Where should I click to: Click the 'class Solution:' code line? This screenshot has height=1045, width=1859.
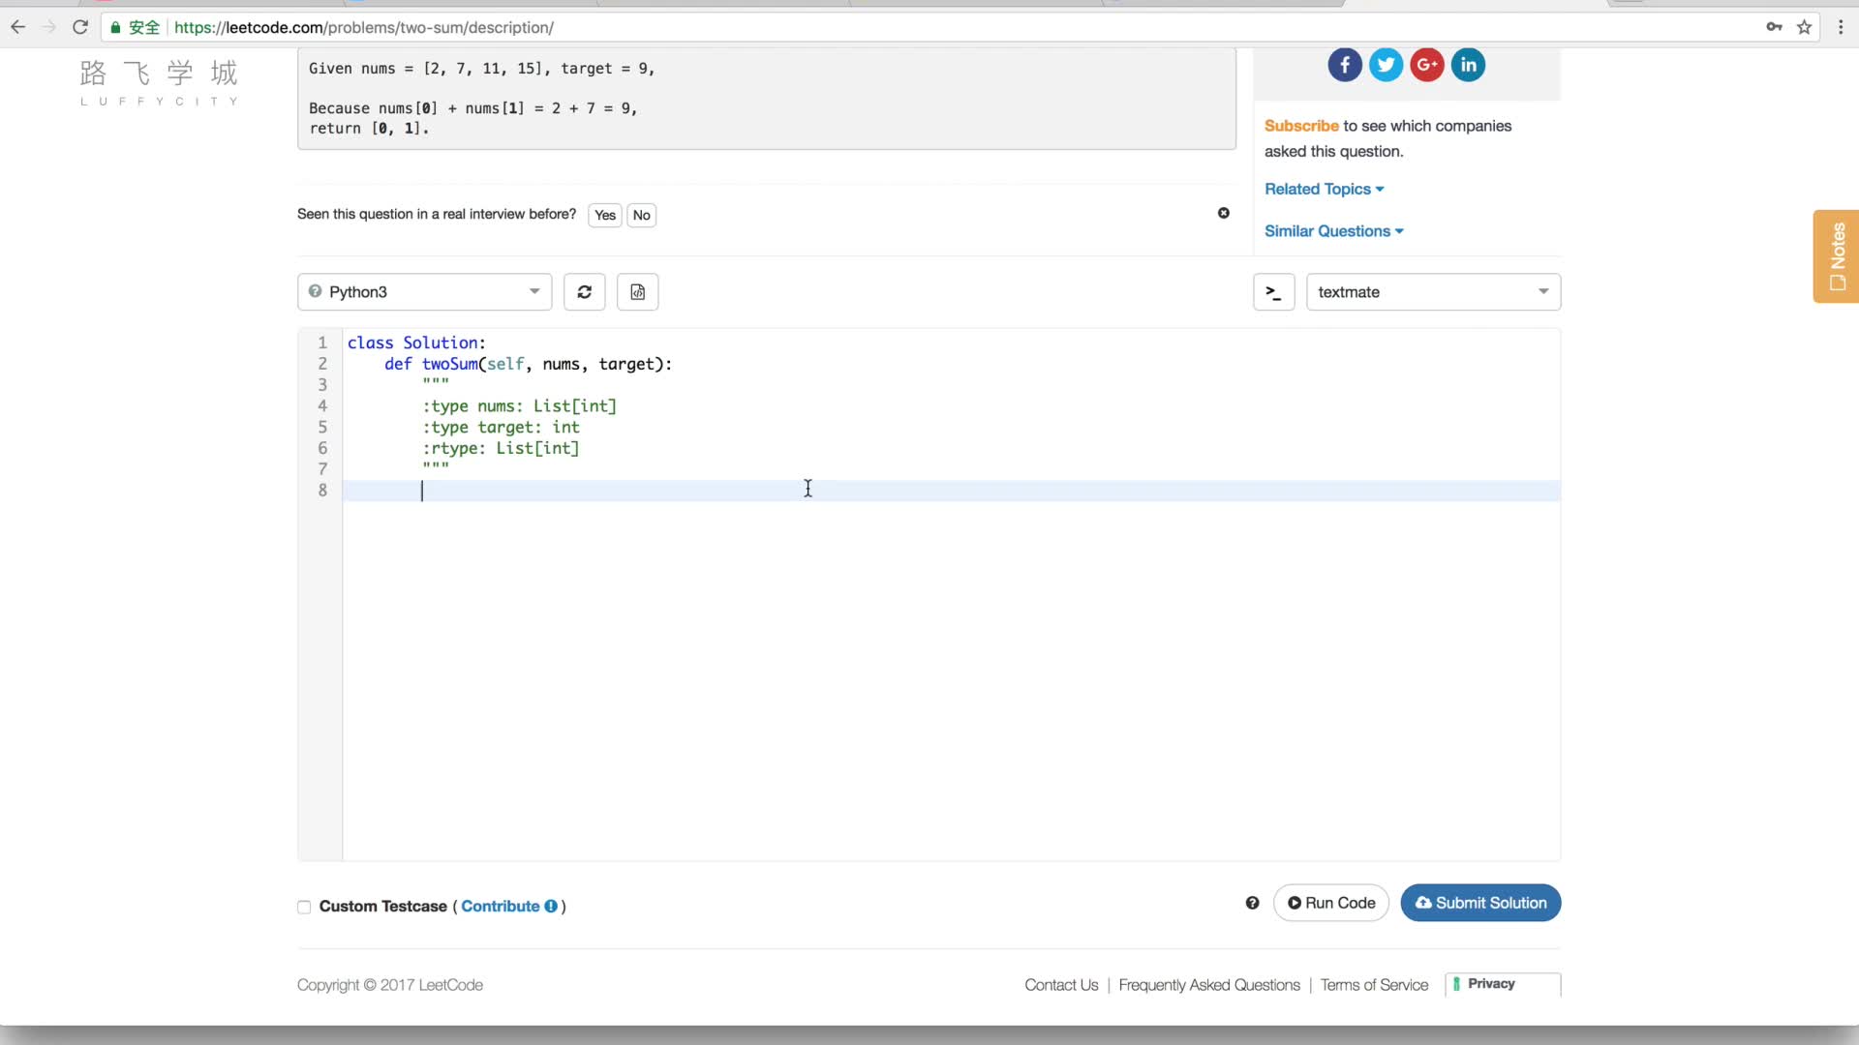[416, 343]
